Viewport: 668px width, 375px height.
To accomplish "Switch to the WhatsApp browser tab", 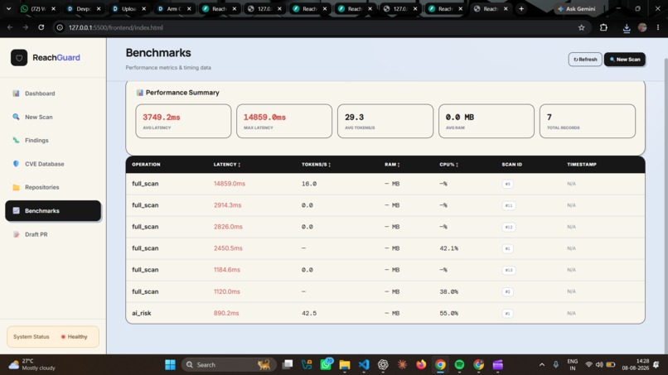I will click(x=38, y=9).
